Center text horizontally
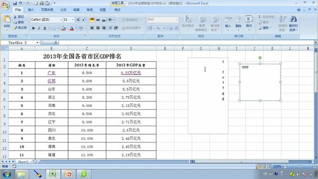Screen dimensions: 318x179 point(98,28)
